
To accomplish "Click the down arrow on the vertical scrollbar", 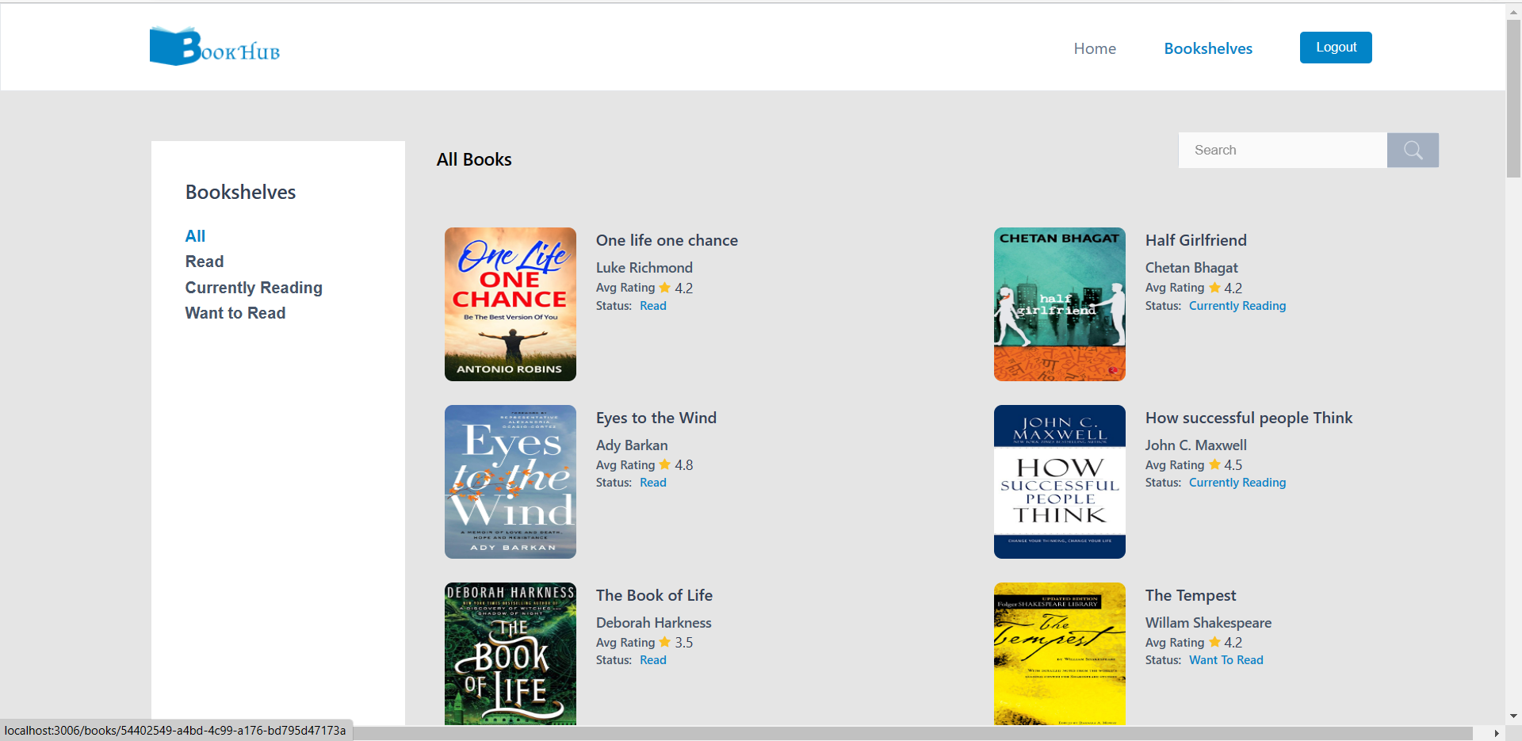I will coord(1513,716).
